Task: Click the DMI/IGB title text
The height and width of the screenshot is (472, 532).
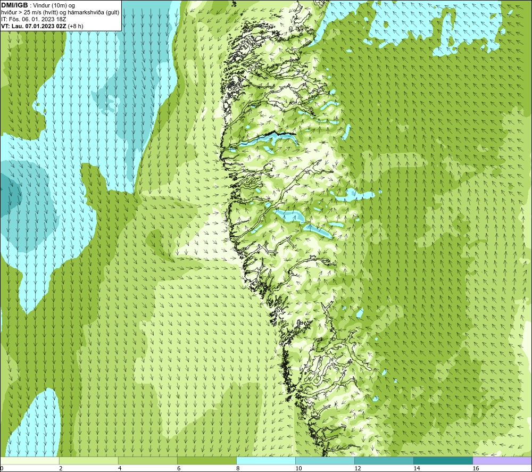Action: [x=14, y=5]
